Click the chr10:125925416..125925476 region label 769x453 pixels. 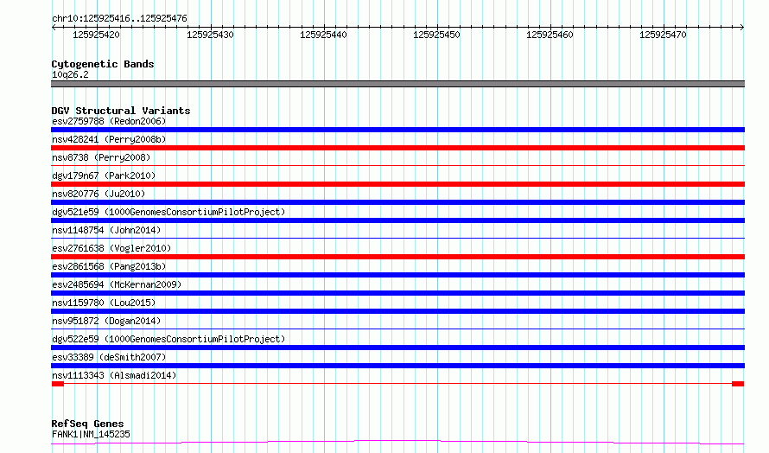(119, 18)
